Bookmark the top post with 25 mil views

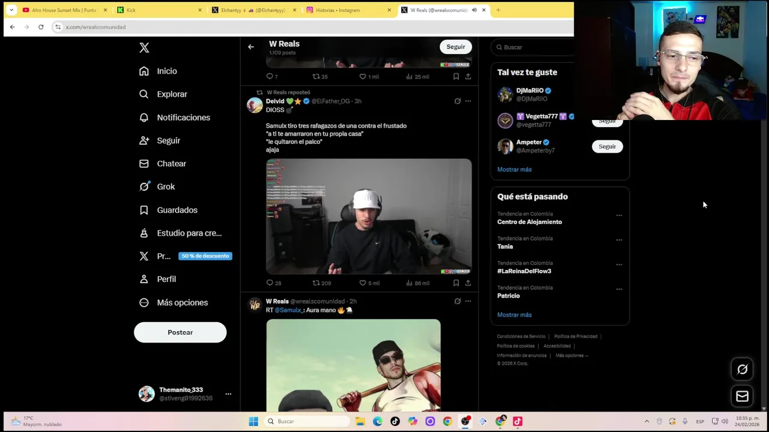(x=456, y=77)
